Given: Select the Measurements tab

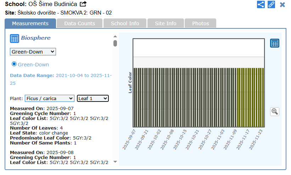Looking at the screenshot, I should (30, 23).
